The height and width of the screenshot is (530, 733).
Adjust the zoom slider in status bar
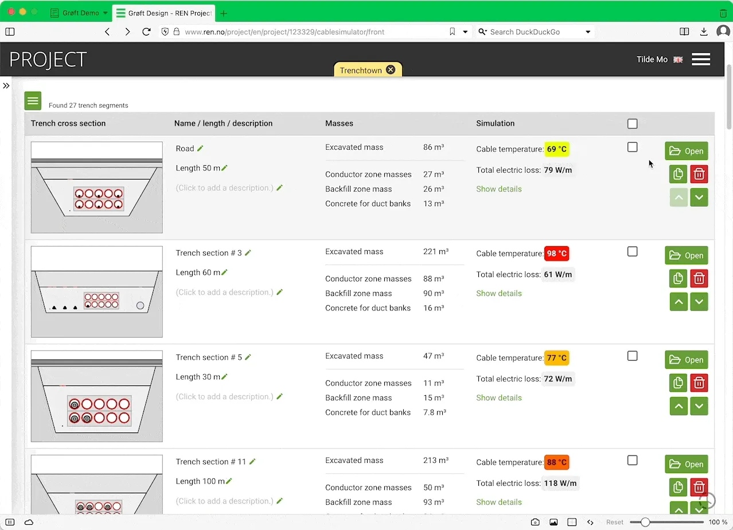point(645,522)
